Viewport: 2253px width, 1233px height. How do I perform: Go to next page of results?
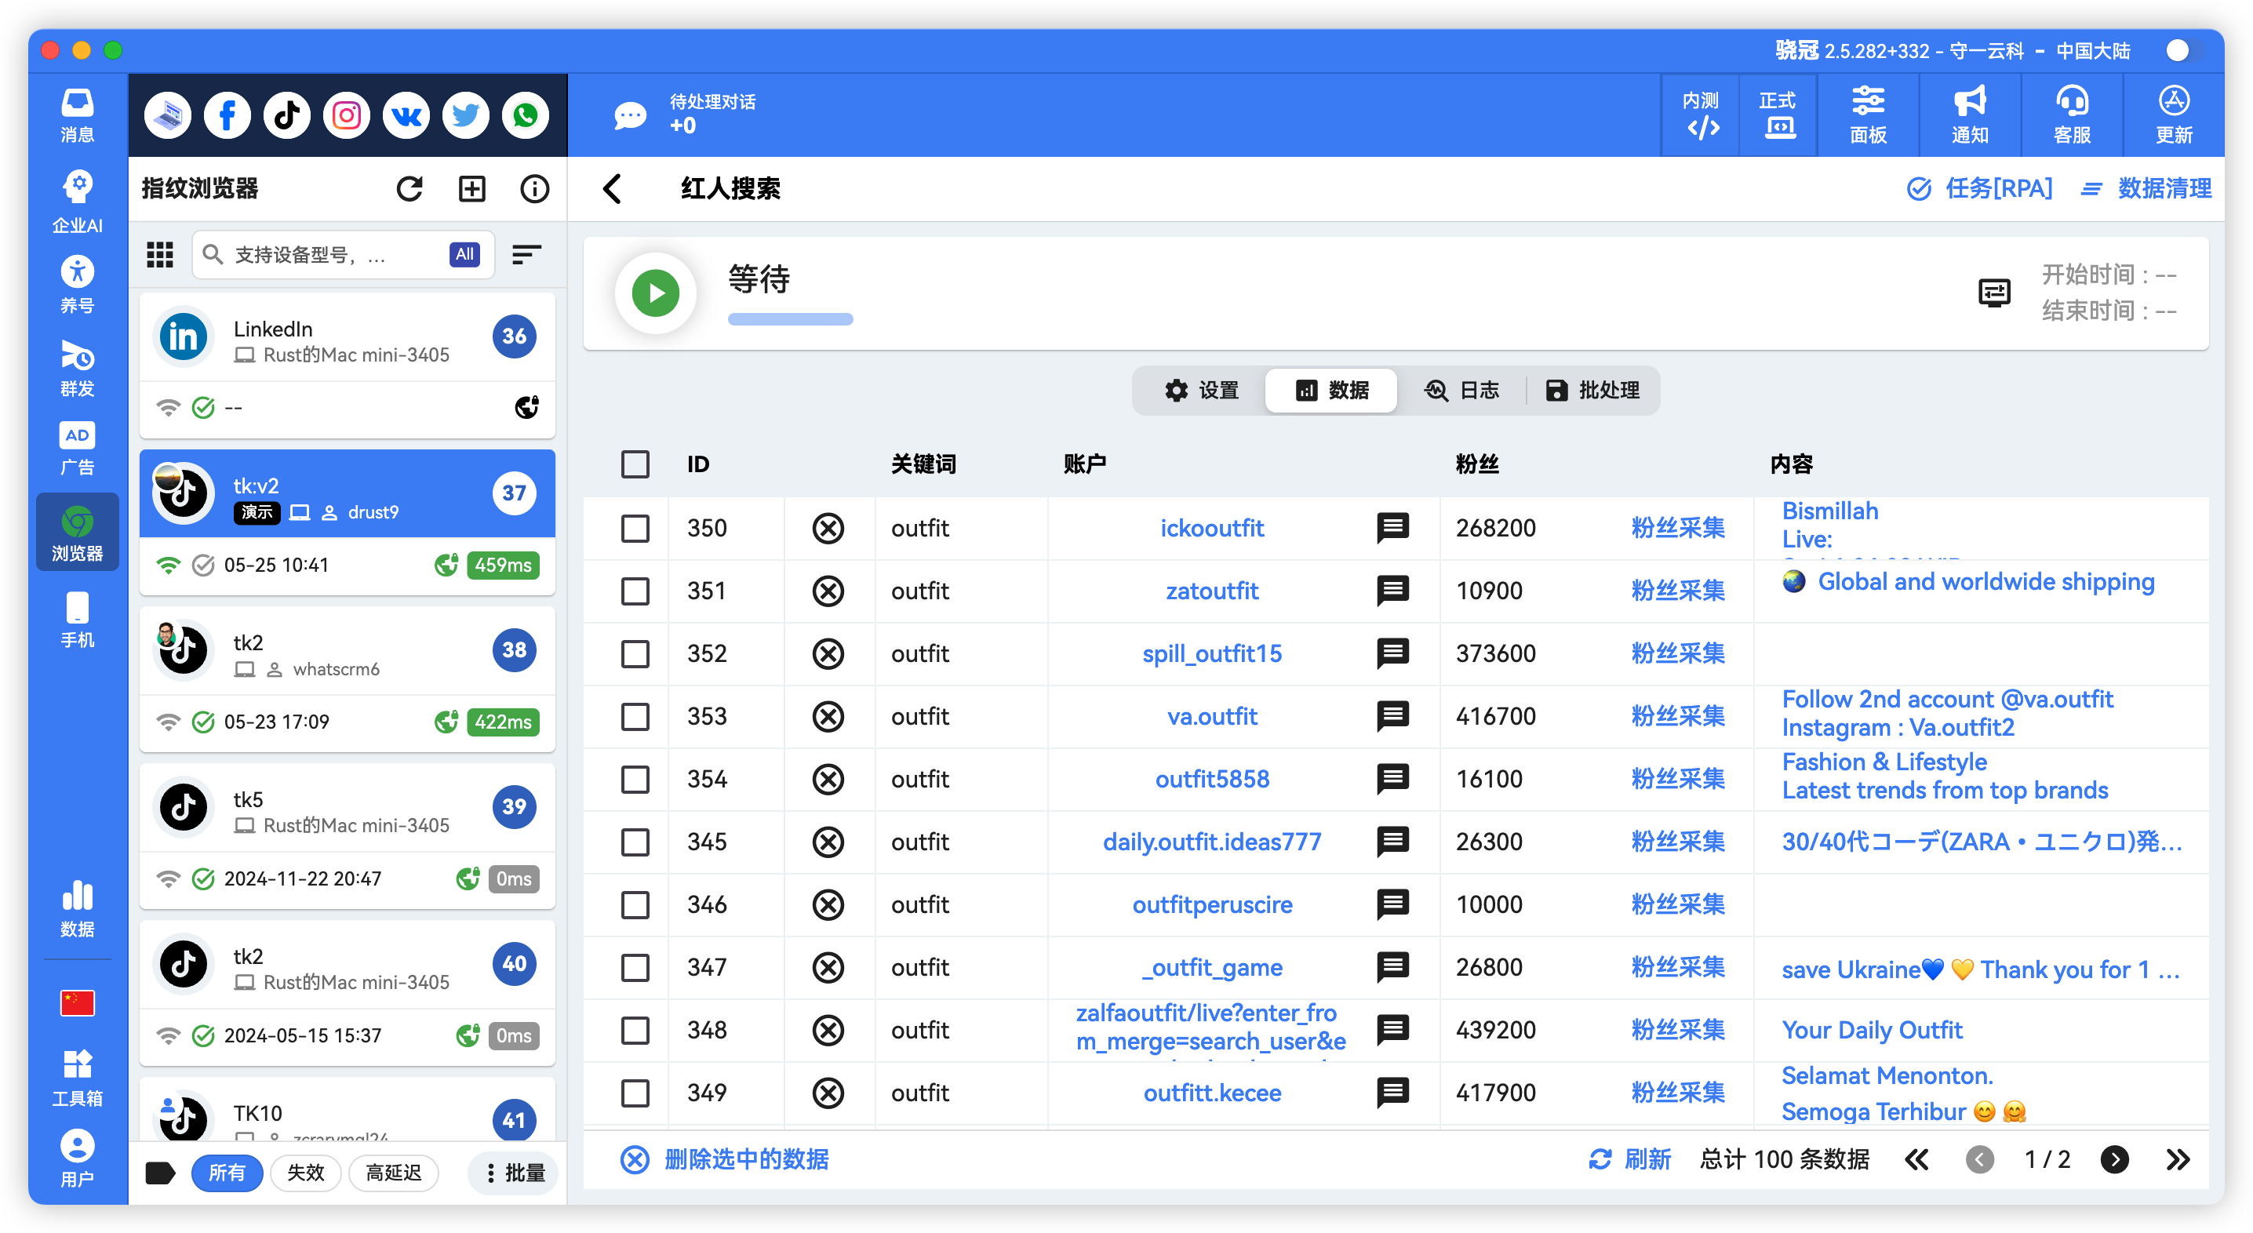coord(2116,1159)
